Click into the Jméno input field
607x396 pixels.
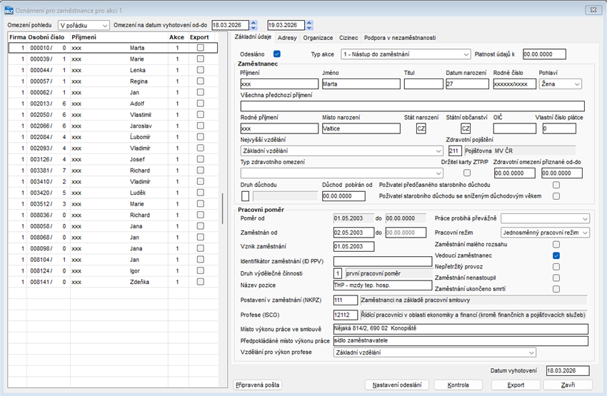click(x=361, y=84)
